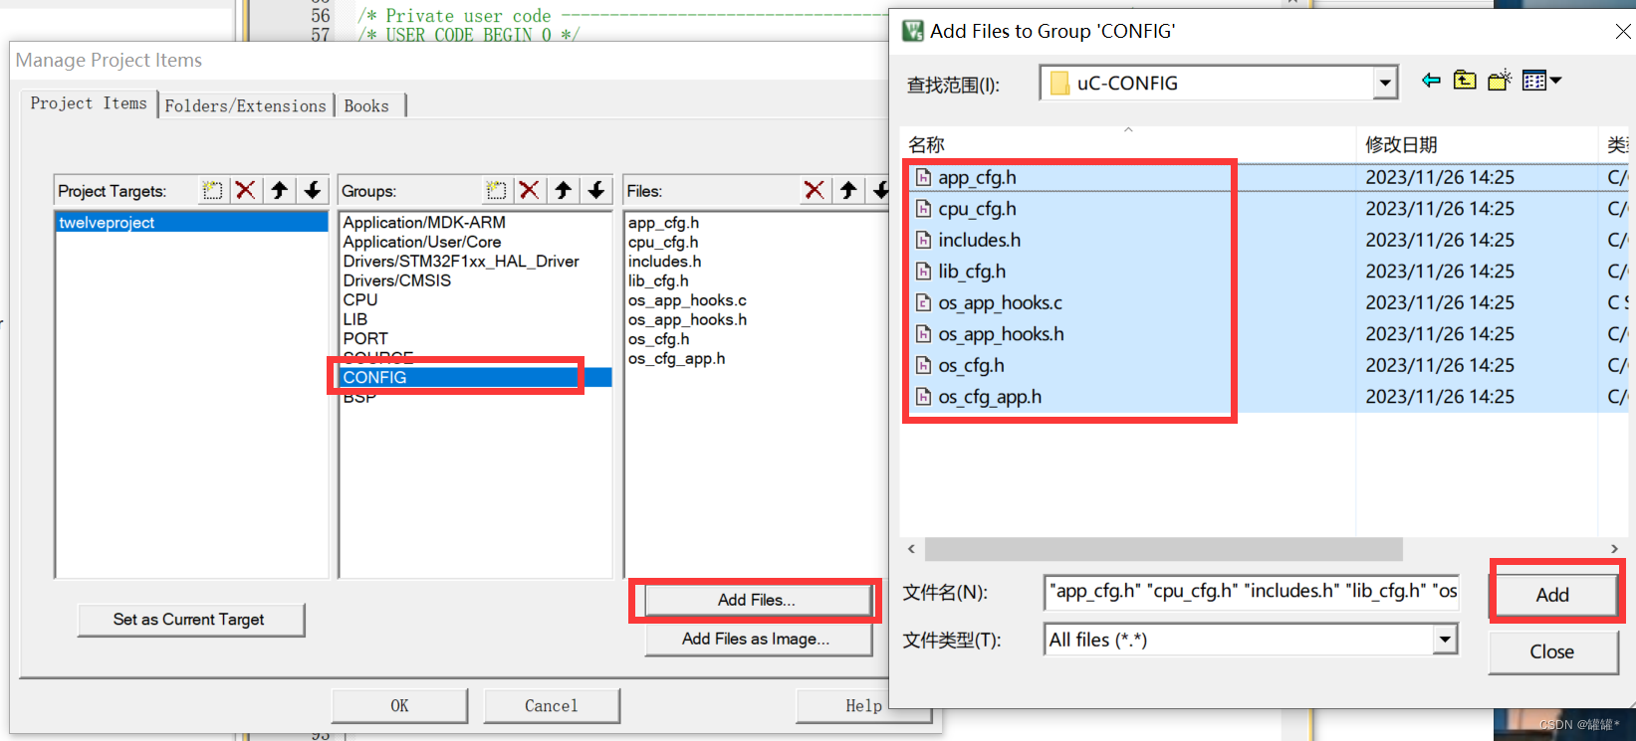Open uC-CONFIG folder dropdown

click(x=1385, y=83)
